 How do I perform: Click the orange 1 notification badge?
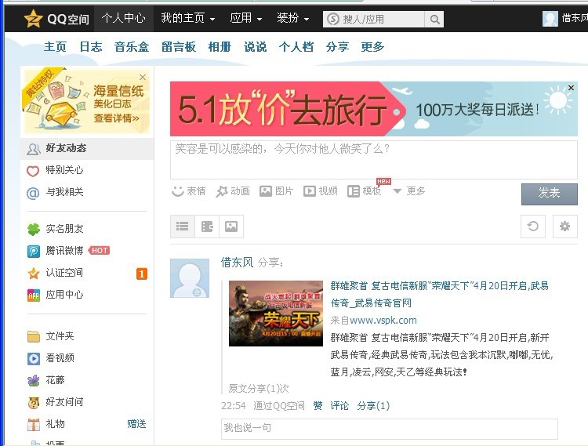[142, 274]
